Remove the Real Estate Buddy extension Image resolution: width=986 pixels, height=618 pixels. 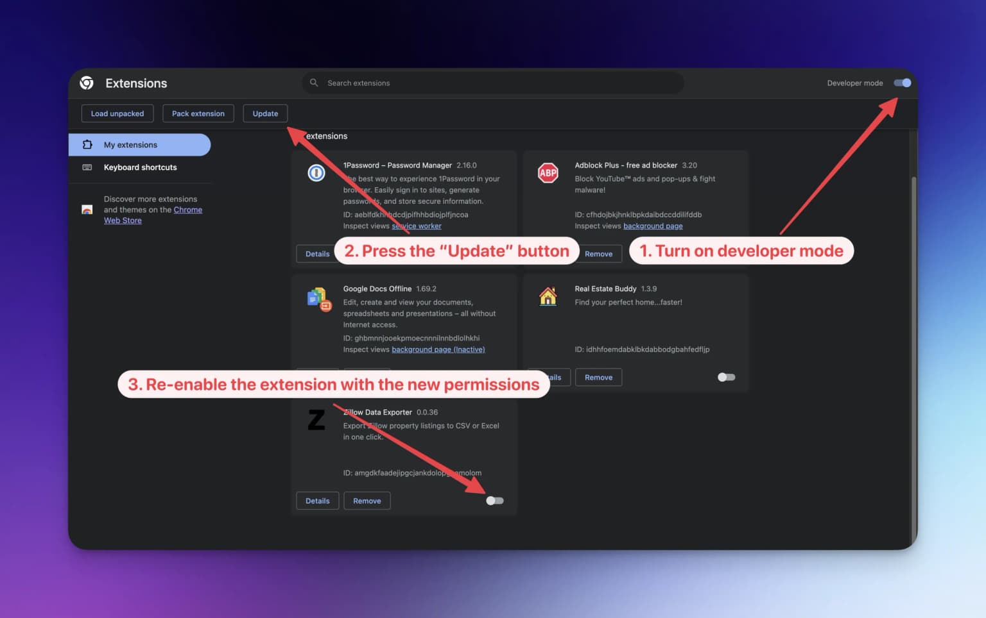tap(599, 378)
